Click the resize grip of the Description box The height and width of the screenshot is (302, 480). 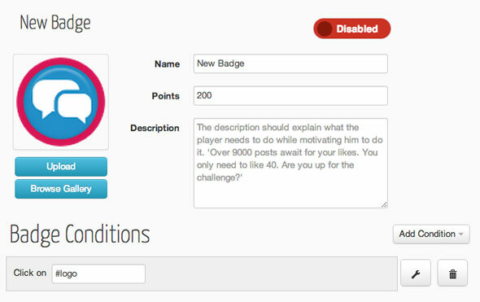(384, 204)
